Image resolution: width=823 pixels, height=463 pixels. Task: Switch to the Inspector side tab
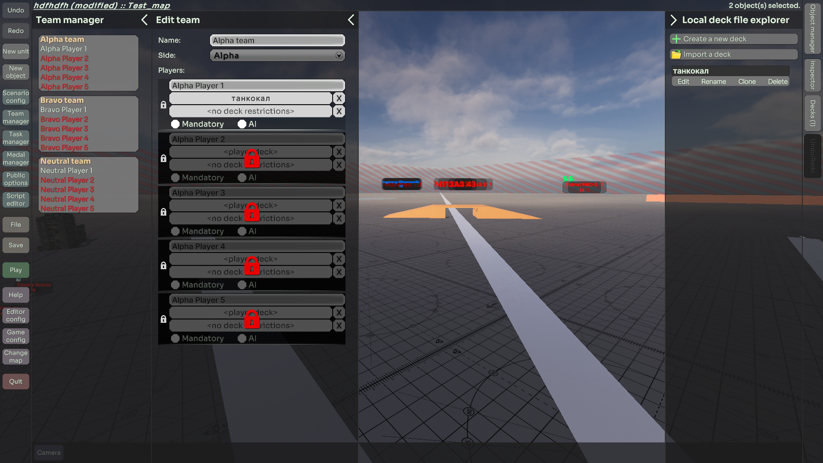(x=812, y=75)
